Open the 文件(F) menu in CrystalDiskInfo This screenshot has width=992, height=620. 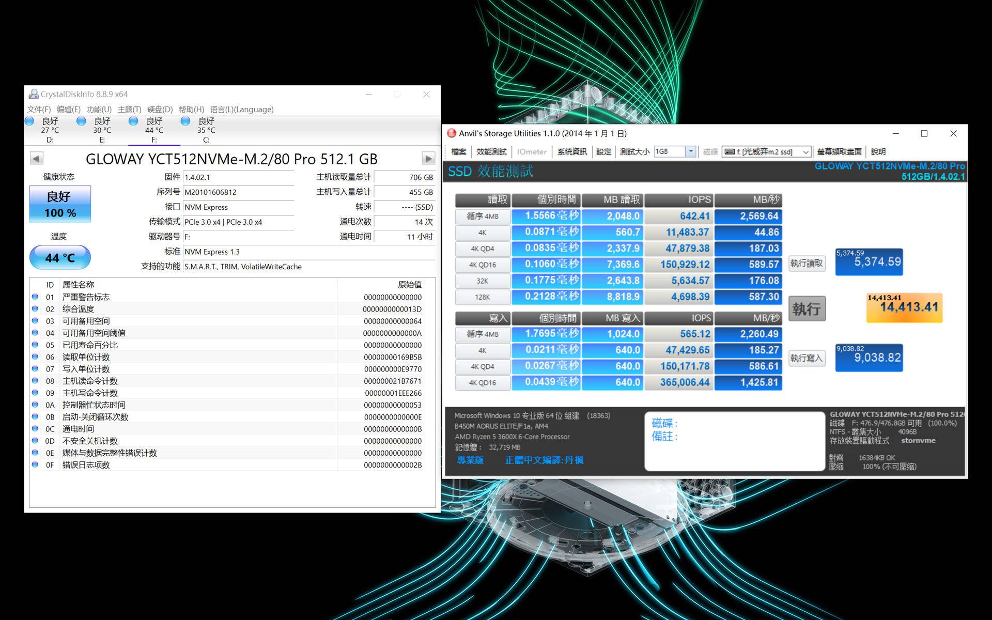click(x=39, y=110)
